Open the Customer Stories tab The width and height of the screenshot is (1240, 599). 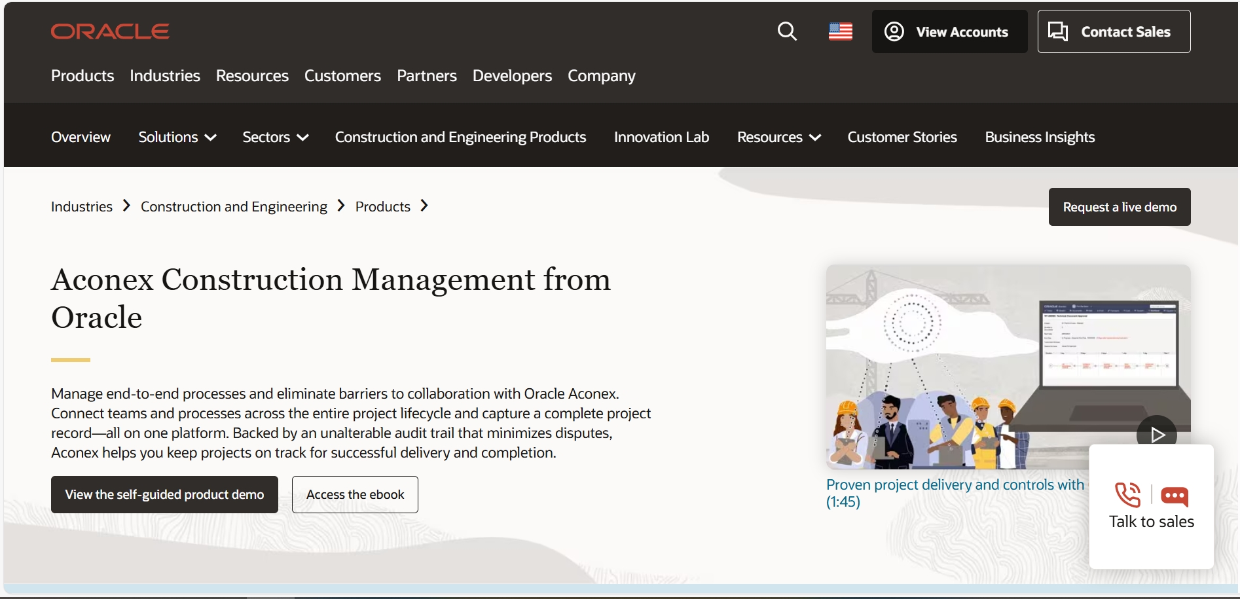(x=902, y=137)
